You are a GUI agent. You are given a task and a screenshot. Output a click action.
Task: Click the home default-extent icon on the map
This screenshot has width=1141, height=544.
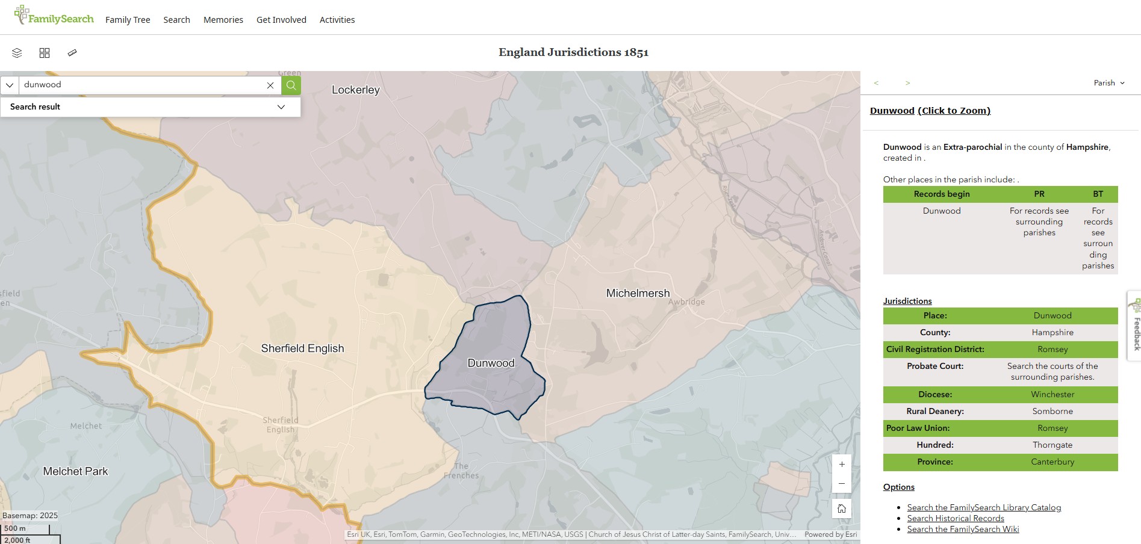(x=841, y=508)
